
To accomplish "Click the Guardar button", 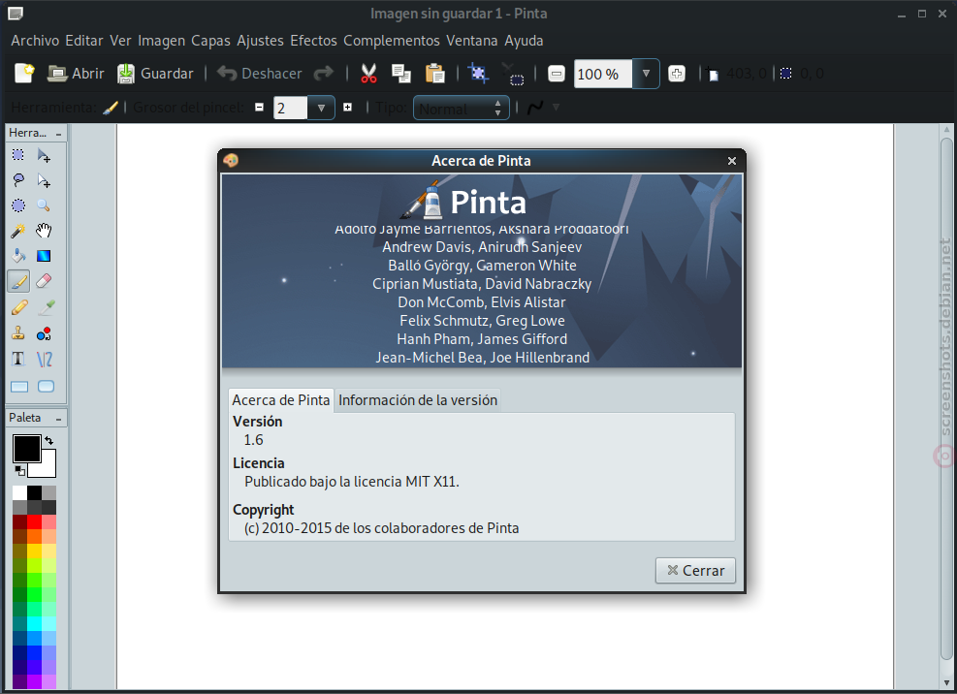I will (x=155, y=74).
